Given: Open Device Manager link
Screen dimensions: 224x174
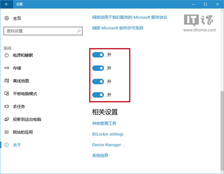Looking at the screenshot, I should click(x=106, y=145).
